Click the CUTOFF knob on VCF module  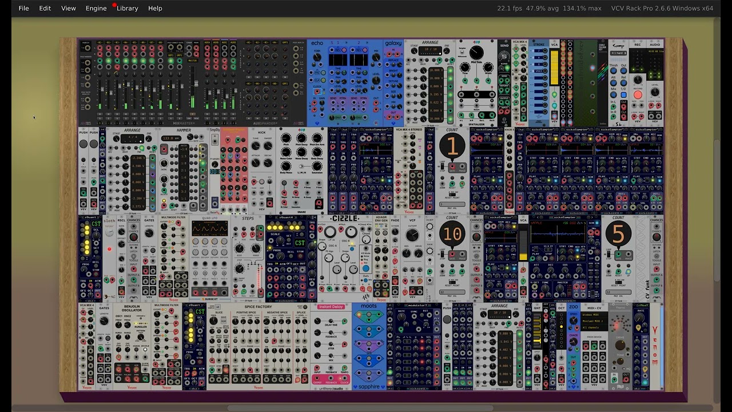[x=412, y=235]
